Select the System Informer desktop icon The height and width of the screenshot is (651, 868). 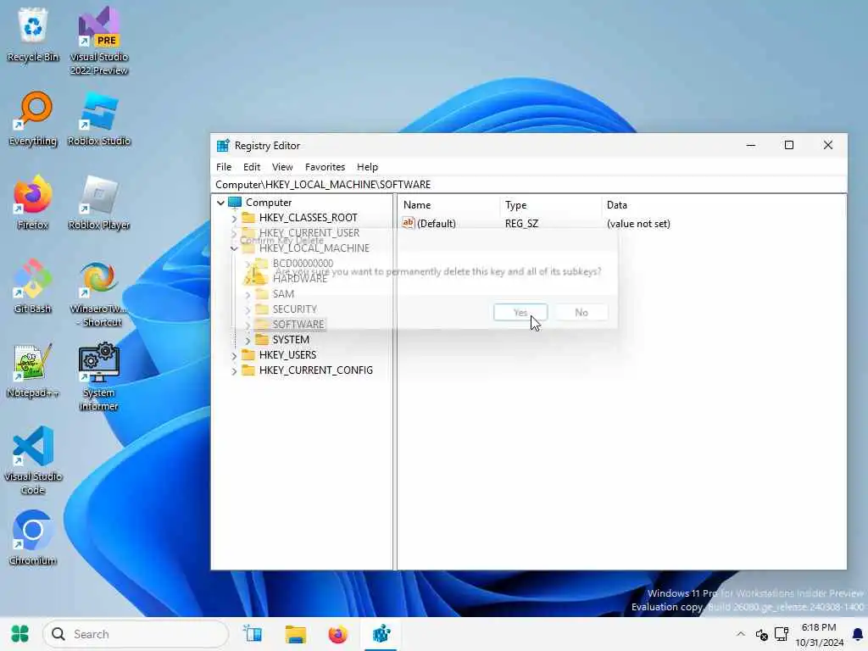(x=99, y=376)
